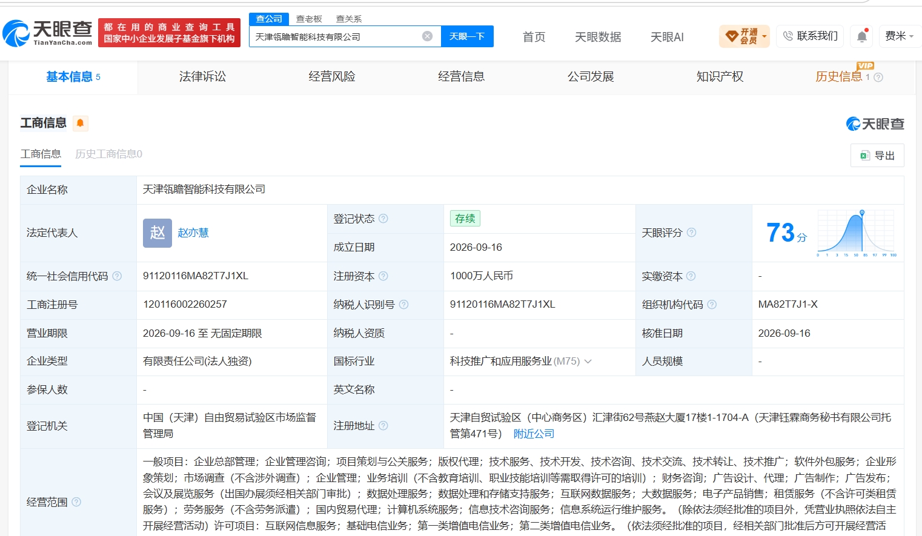The width and height of the screenshot is (922, 536).
Task: Open 天眼AI in the top navigation
Action: (667, 37)
